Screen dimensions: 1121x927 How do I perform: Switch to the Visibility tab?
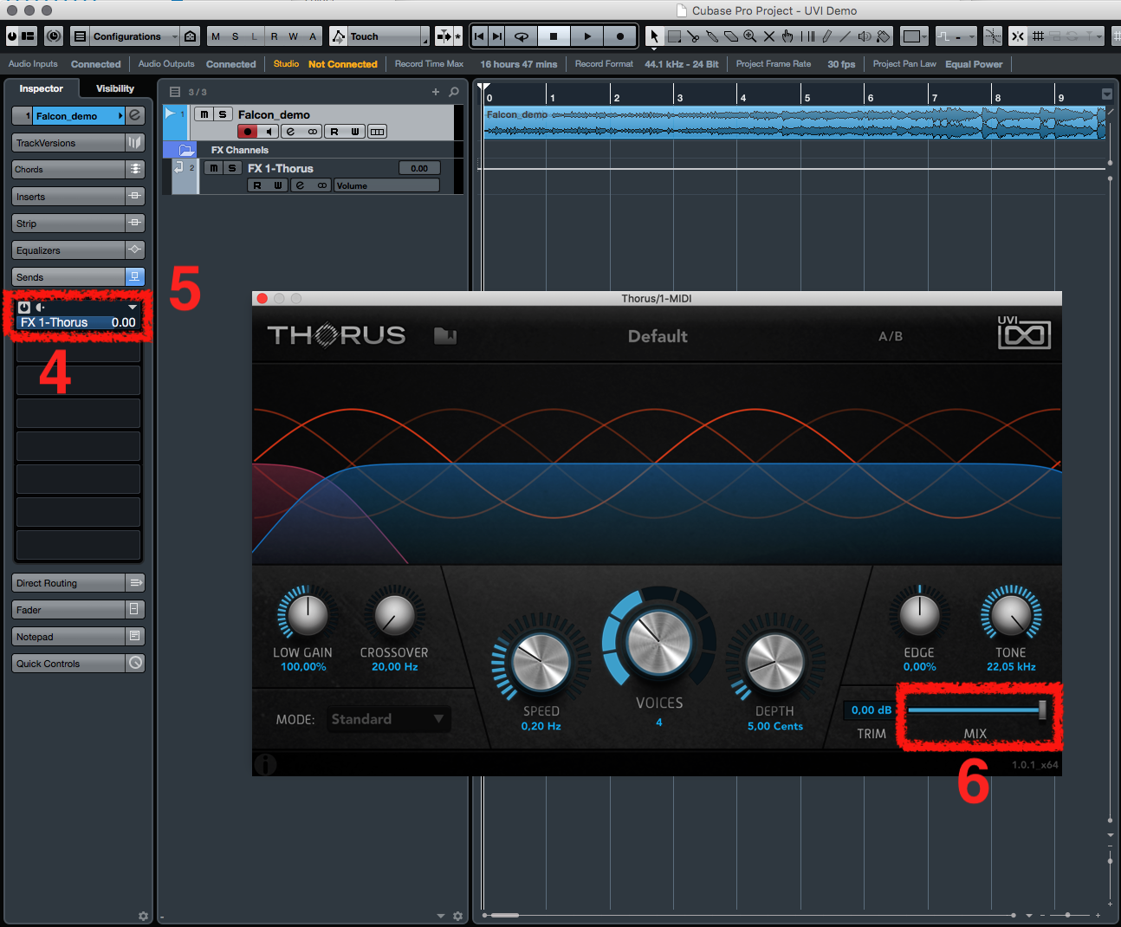[x=115, y=88]
